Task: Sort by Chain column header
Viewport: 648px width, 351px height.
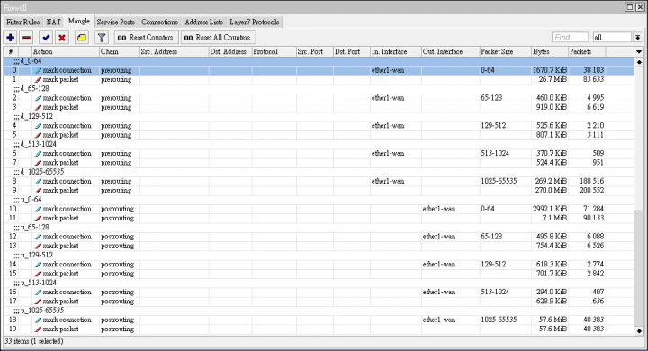Action: pyautogui.click(x=119, y=51)
